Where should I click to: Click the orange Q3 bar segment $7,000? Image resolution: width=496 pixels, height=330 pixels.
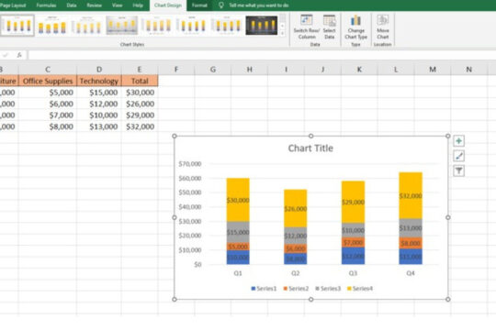click(353, 243)
